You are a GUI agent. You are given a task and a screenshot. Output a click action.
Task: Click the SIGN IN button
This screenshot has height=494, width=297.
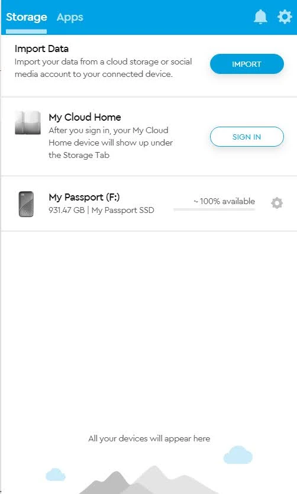point(247,137)
